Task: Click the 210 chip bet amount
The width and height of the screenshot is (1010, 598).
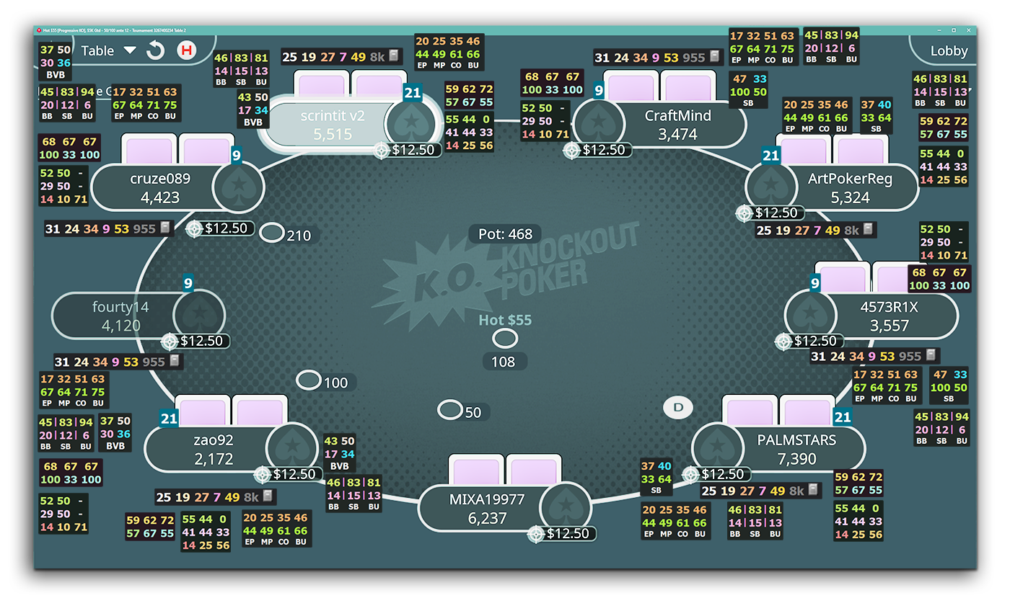Action: pos(299,235)
